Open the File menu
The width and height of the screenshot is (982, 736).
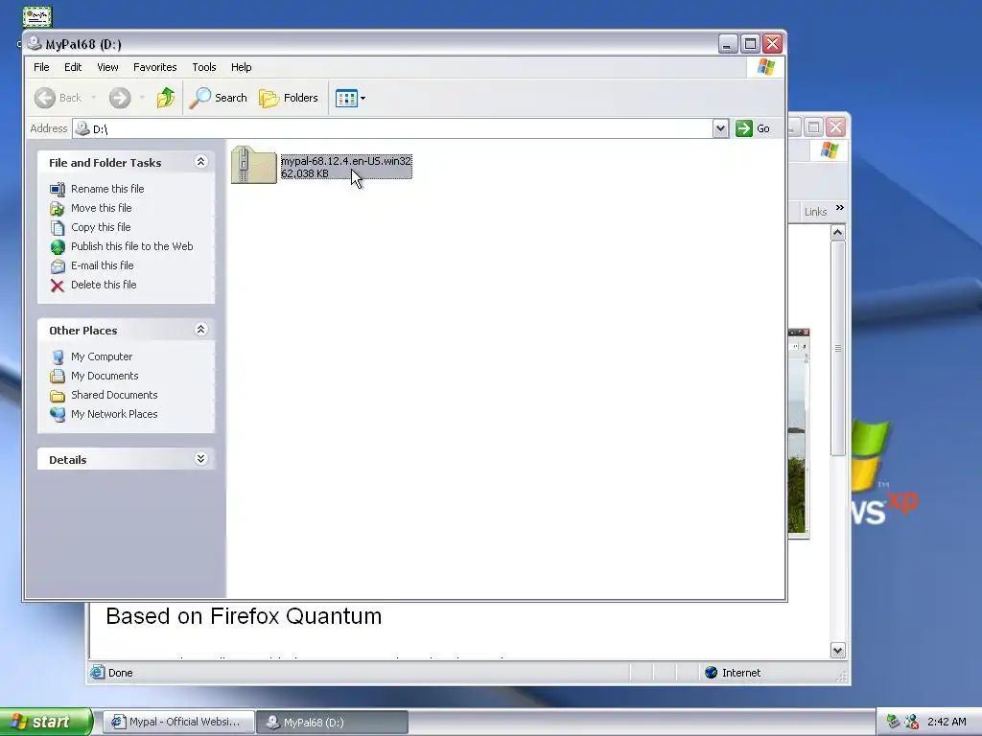point(41,67)
